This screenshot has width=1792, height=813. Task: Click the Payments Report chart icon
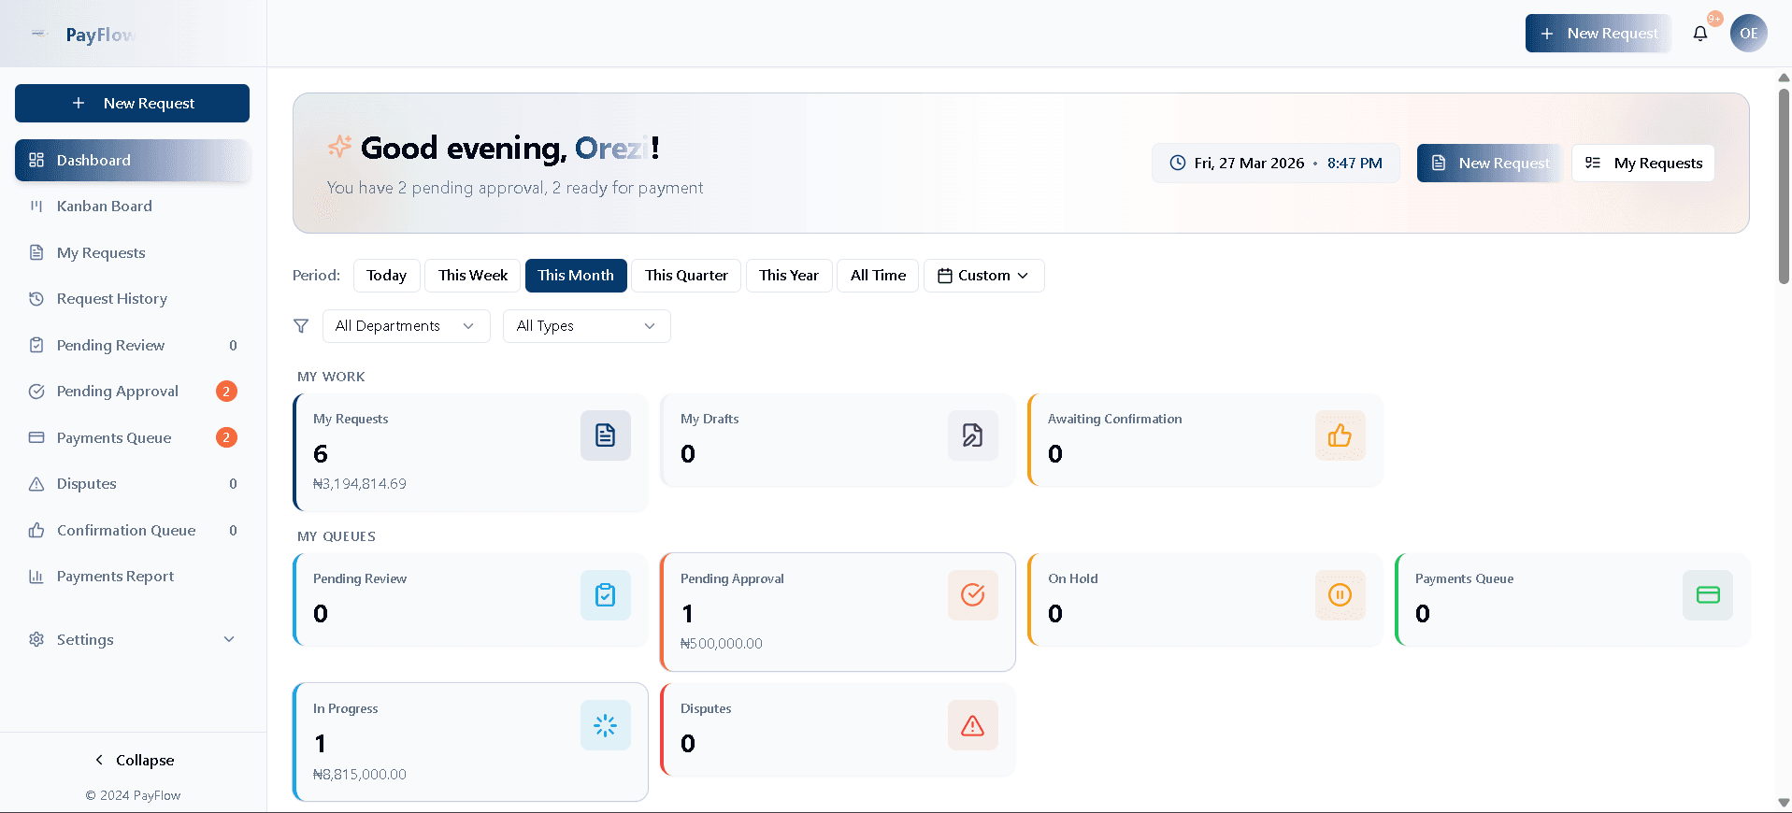click(36, 577)
